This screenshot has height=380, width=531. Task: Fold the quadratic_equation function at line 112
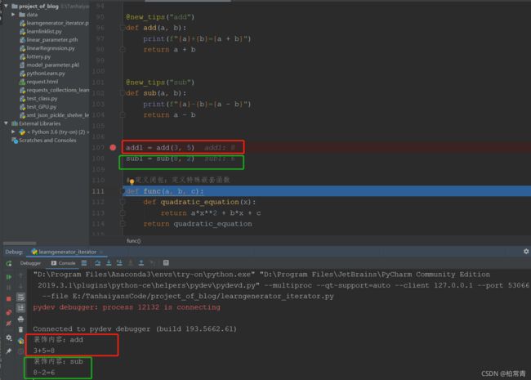[123, 202]
